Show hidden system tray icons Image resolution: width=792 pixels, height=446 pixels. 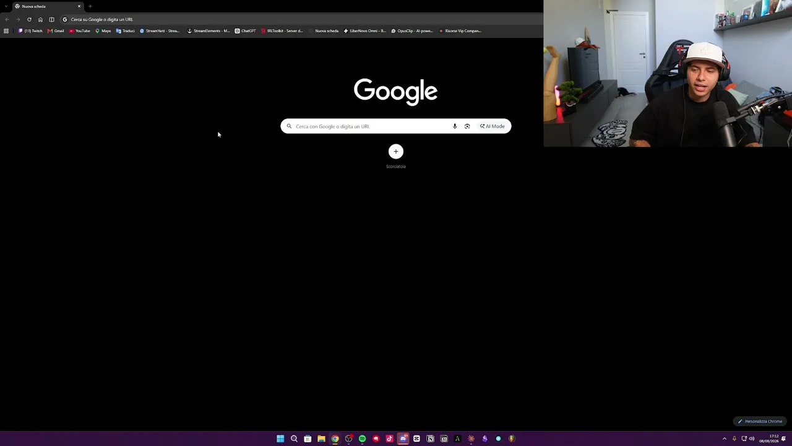pyautogui.click(x=725, y=439)
